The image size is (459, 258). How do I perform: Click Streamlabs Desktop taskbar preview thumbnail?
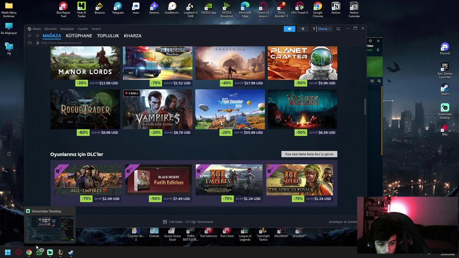coord(50,228)
